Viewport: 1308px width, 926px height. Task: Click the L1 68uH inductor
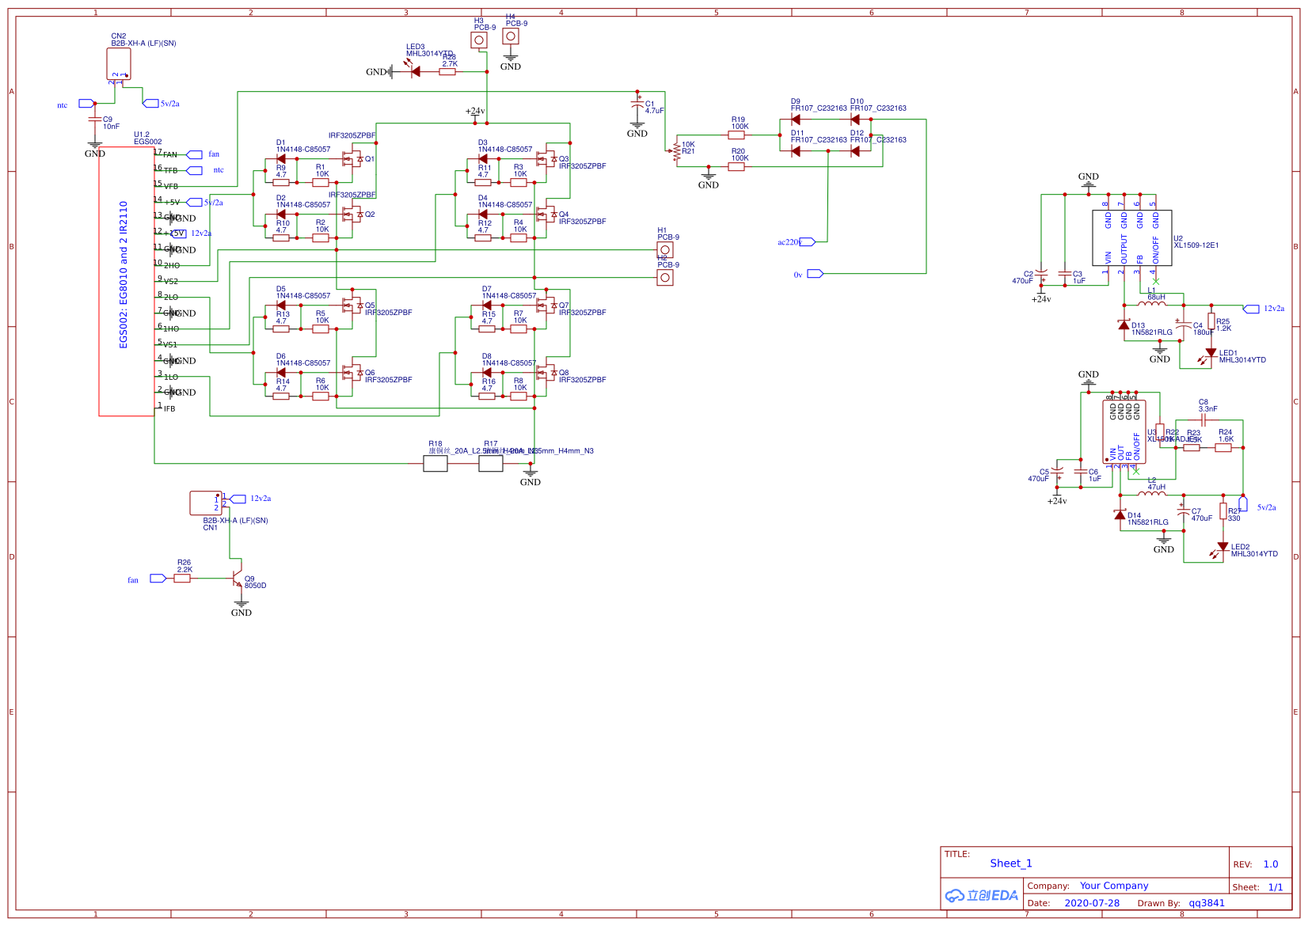(1152, 304)
